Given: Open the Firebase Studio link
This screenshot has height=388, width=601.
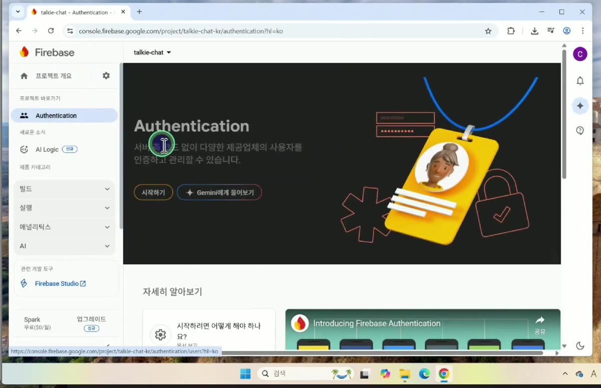Looking at the screenshot, I should [61, 283].
